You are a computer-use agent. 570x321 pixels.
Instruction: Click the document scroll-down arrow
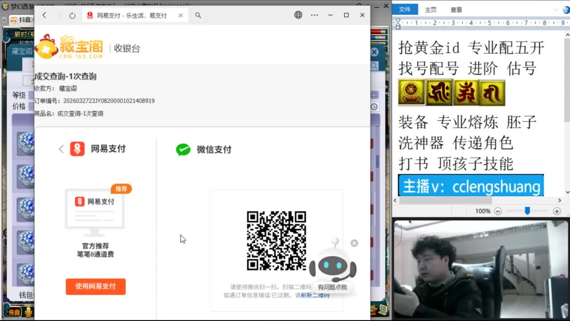566,192
